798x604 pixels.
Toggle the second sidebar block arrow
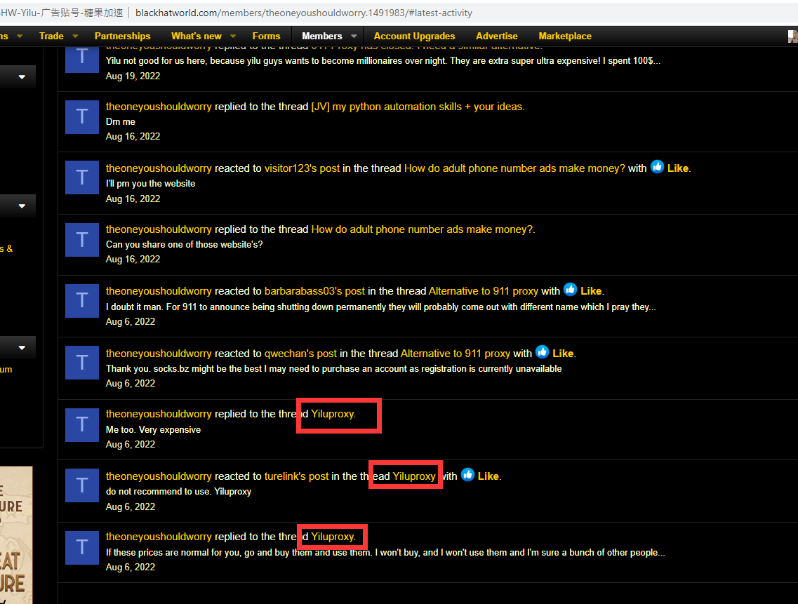coord(22,206)
